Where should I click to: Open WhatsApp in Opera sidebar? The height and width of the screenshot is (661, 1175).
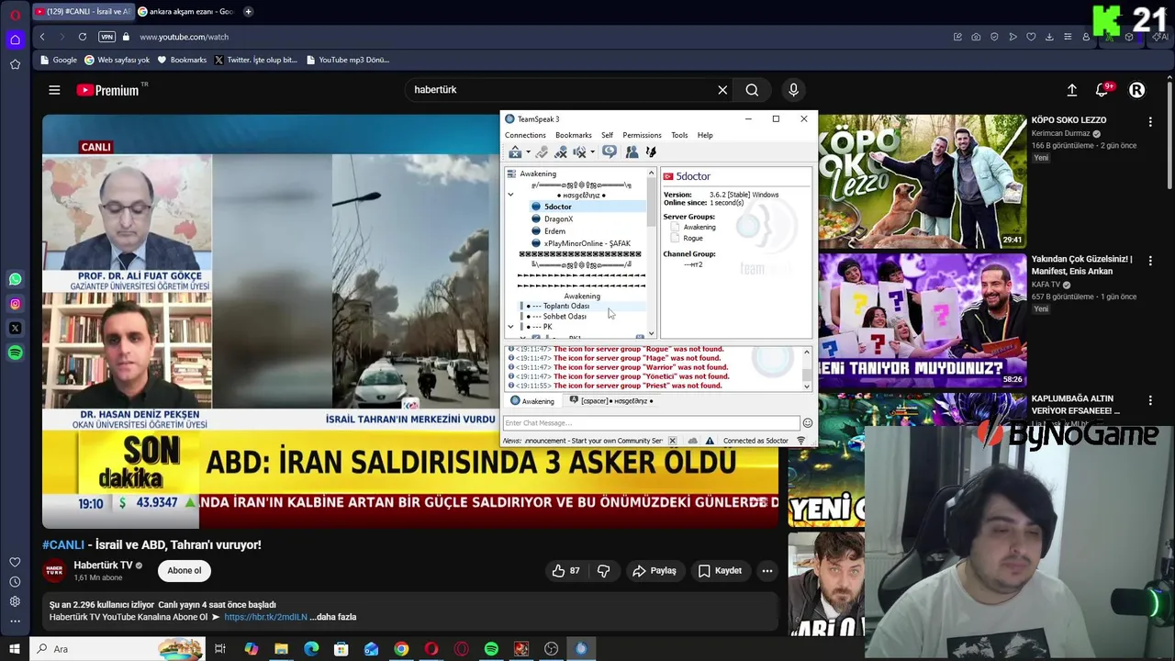pos(15,279)
